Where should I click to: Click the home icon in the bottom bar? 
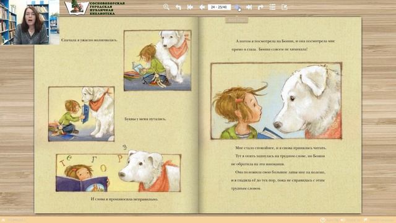click(x=3, y=220)
